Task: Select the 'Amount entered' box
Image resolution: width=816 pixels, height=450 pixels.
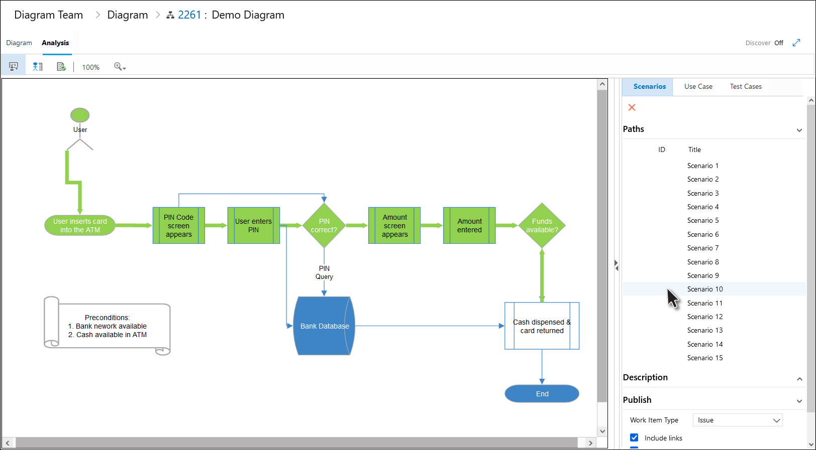Action: click(x=469, y=226)
